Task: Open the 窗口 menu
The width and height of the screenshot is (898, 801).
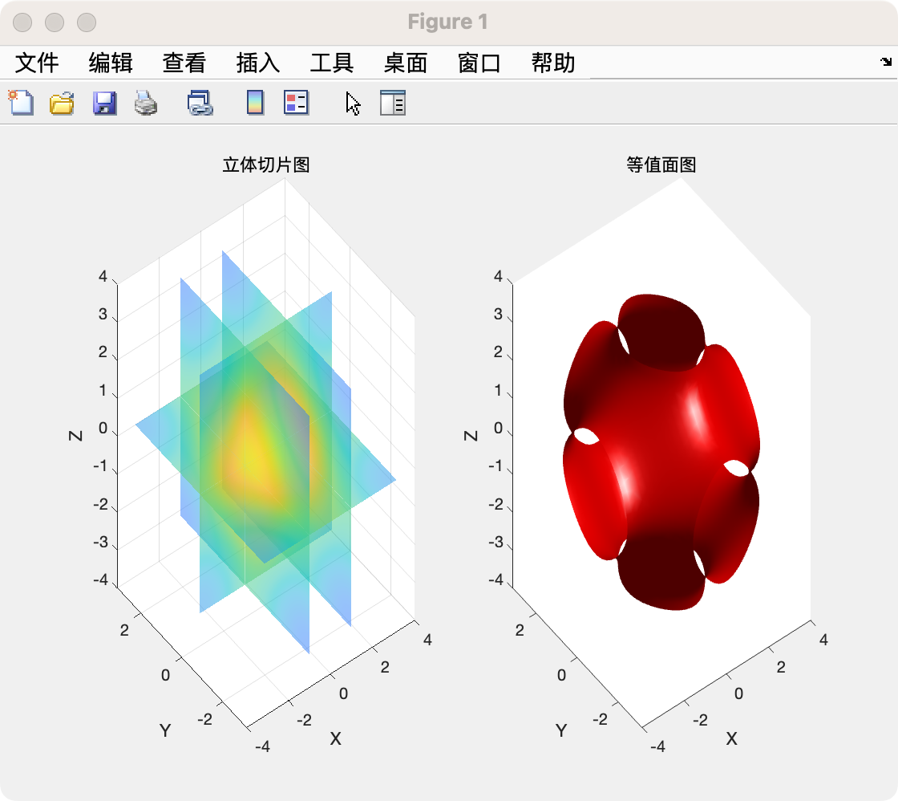Action: click(x=479, y=63)
